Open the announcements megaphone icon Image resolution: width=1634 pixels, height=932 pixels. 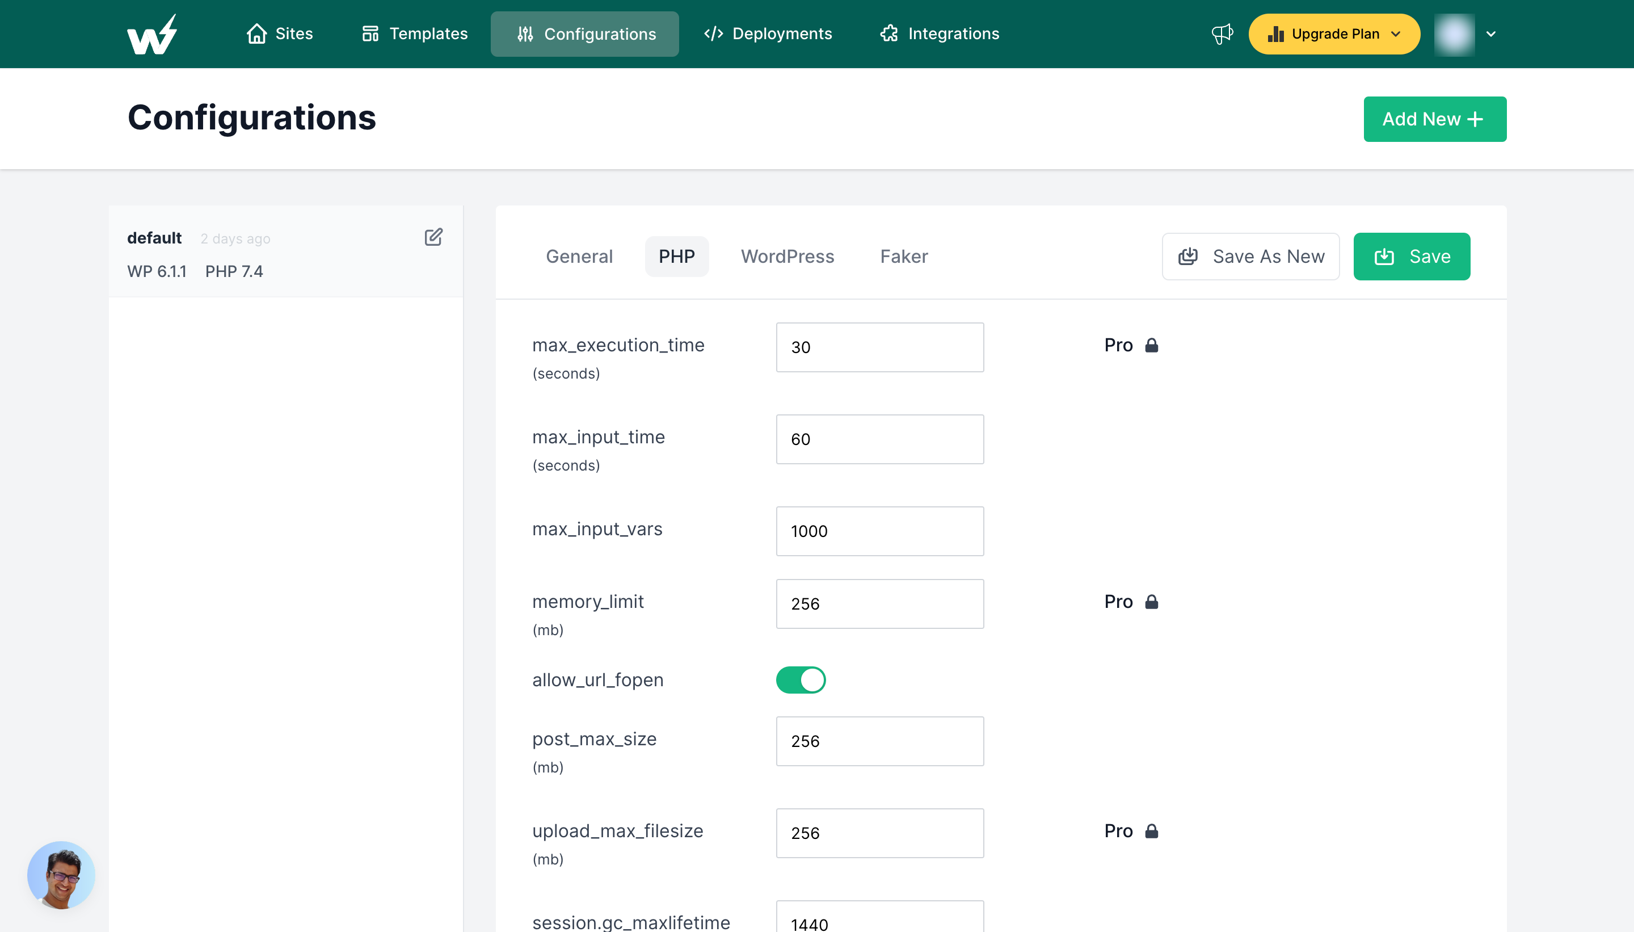coord(1222,34)
